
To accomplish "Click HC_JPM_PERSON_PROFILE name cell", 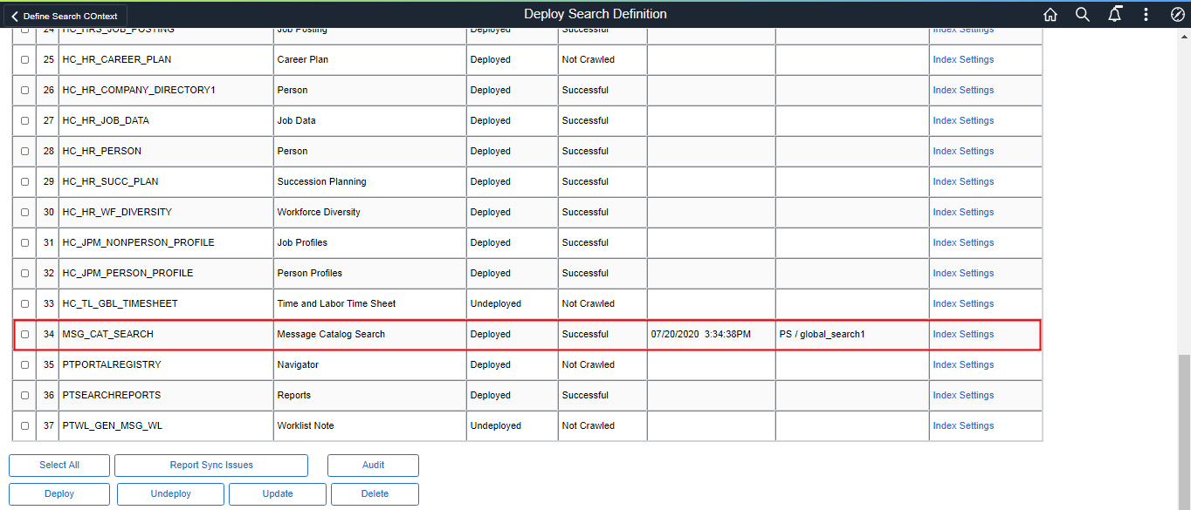I will tap(166, 274).
